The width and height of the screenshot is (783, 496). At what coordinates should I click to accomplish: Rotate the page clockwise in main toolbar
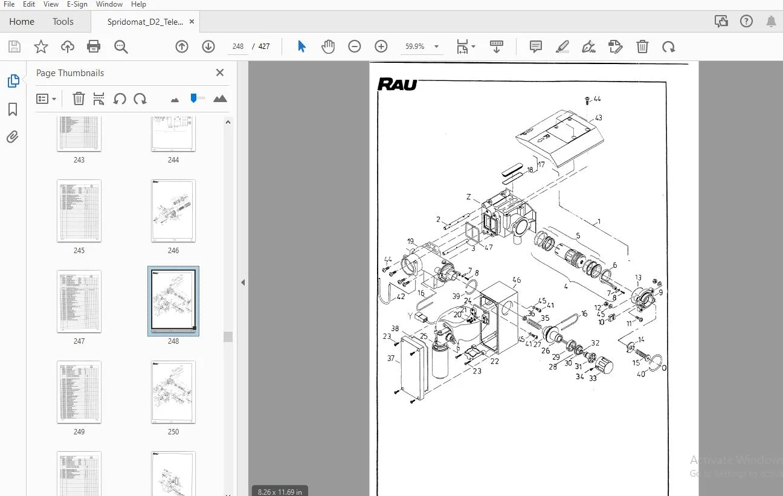668,47
